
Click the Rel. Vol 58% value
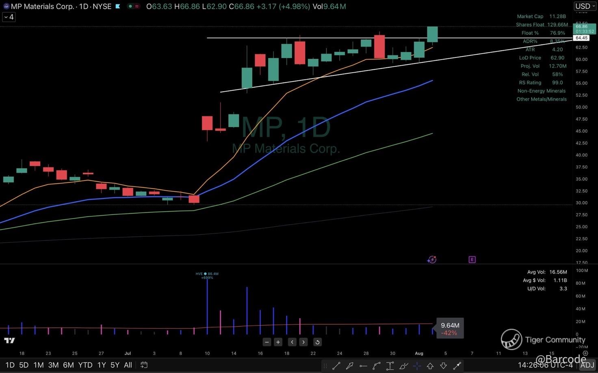click(557, 74)
